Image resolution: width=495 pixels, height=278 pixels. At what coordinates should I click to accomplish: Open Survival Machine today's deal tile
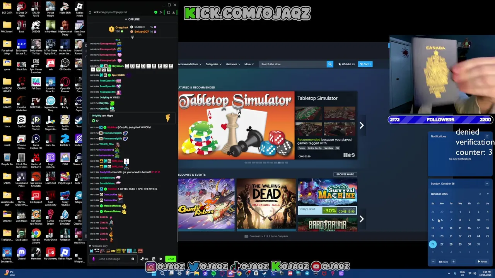pyautogui.click(x=327, y=197)
